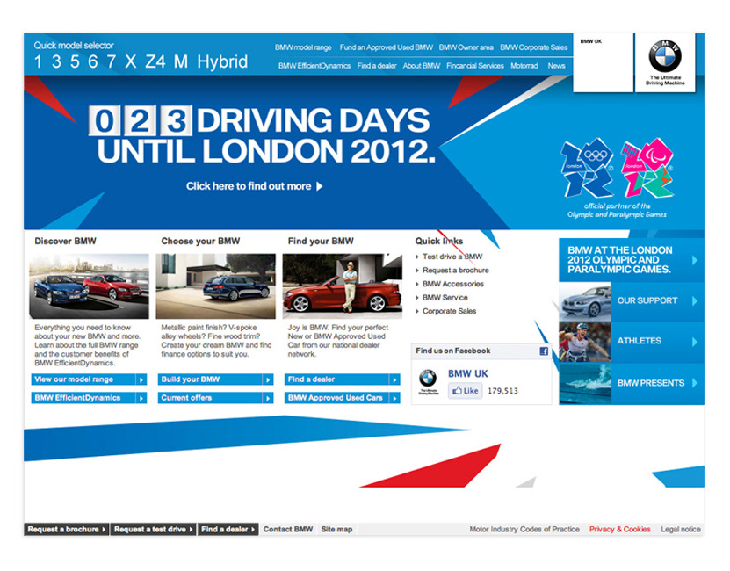Screen dimensions: 730x571
Task: Select Z4 in quick model selector
Action: (155, 61)
